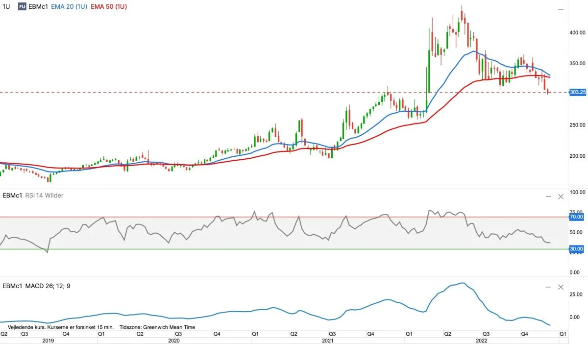
Task: Click the blue 303.25 current price tag
Action: tap(578, 92)
